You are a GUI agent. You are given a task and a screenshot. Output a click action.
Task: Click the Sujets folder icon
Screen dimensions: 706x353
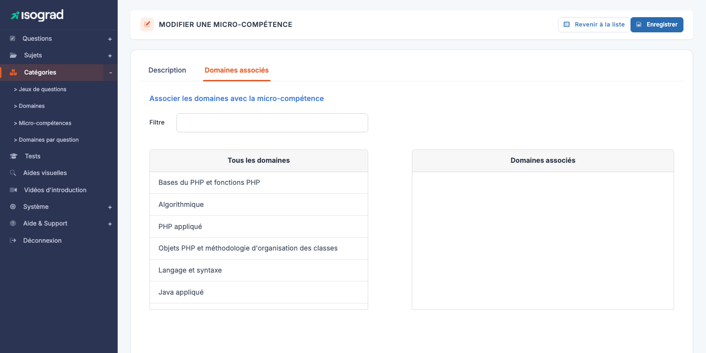(13, 55)
